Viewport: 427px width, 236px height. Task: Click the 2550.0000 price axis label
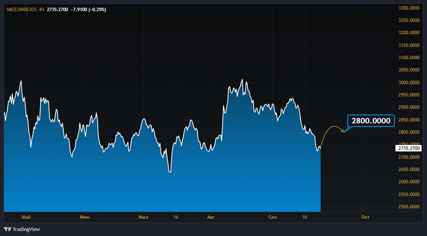point(409,194)
